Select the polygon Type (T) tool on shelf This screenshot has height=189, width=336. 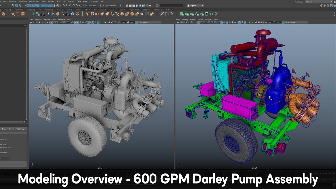click(x=18, y=14)
